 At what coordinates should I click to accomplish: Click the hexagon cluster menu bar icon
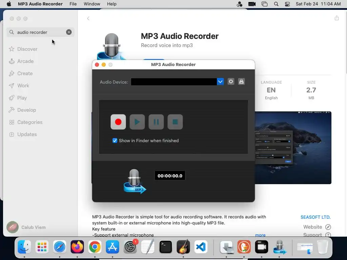click(240, 4)
